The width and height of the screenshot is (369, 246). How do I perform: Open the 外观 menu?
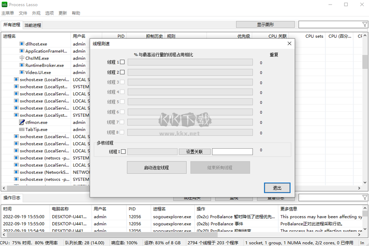point(36,13)
